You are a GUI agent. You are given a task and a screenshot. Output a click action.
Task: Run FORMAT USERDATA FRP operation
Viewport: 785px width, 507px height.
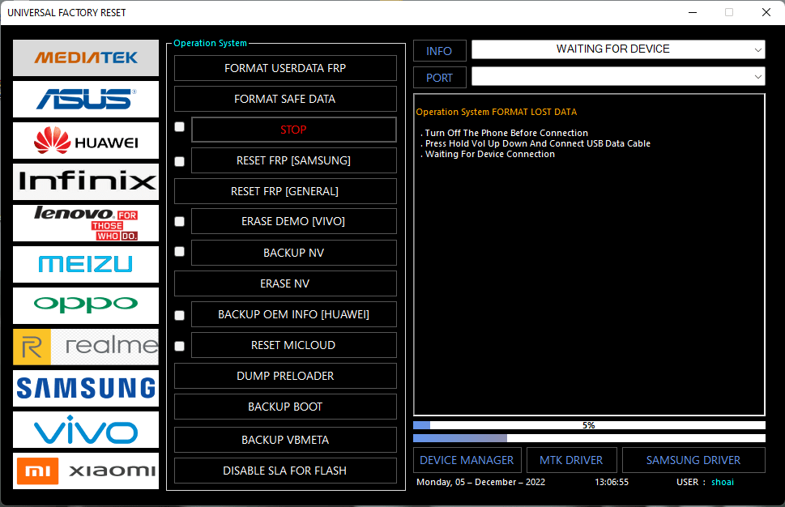[x=285, y=68]
